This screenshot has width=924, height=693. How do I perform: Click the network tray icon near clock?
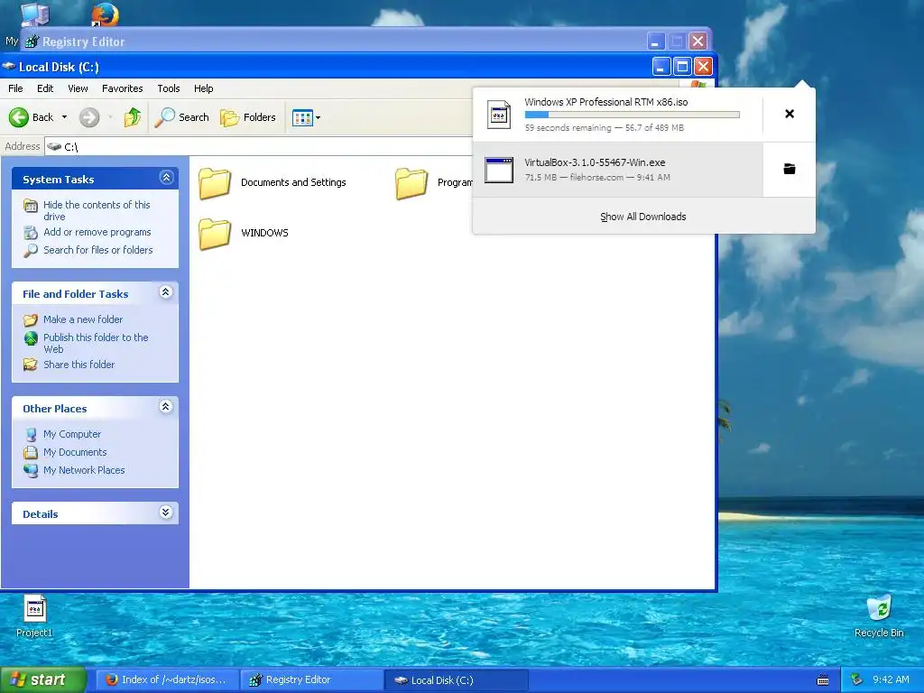tap(857, 680)
